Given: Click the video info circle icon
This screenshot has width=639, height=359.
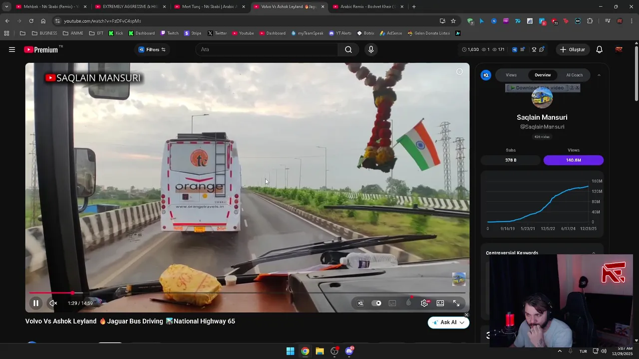Looking at the screenshot, I should 460,72.
